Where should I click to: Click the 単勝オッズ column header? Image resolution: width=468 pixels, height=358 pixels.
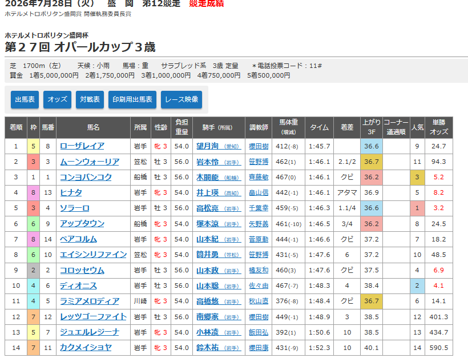[439, 127]
